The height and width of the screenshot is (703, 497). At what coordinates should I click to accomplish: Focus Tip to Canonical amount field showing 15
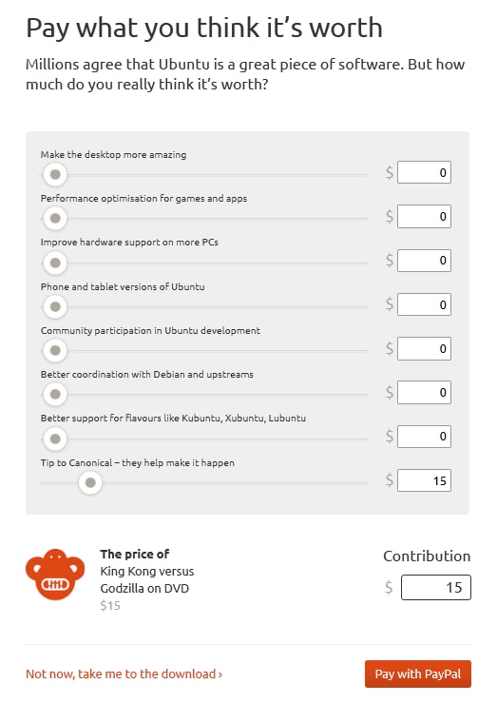[424, 480]
